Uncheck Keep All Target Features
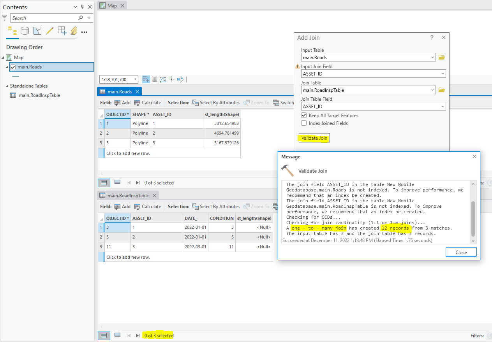This screenshot has height=342, width=492. pyautogui.click(x=304, y=116)
